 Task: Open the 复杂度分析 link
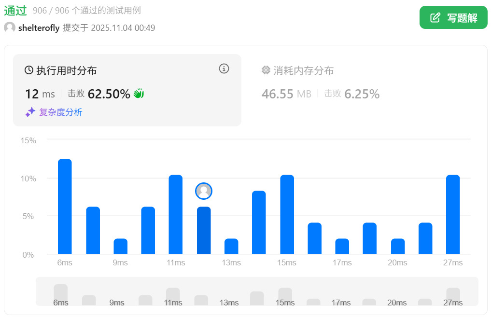tap(60, 112)
